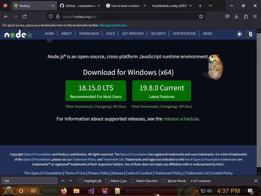
Task: Open the Downloads toolbar icon
Action: click(x=236, y=16)
